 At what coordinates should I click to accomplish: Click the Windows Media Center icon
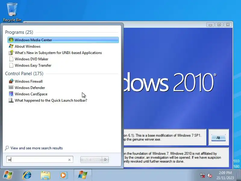point(11,40)
